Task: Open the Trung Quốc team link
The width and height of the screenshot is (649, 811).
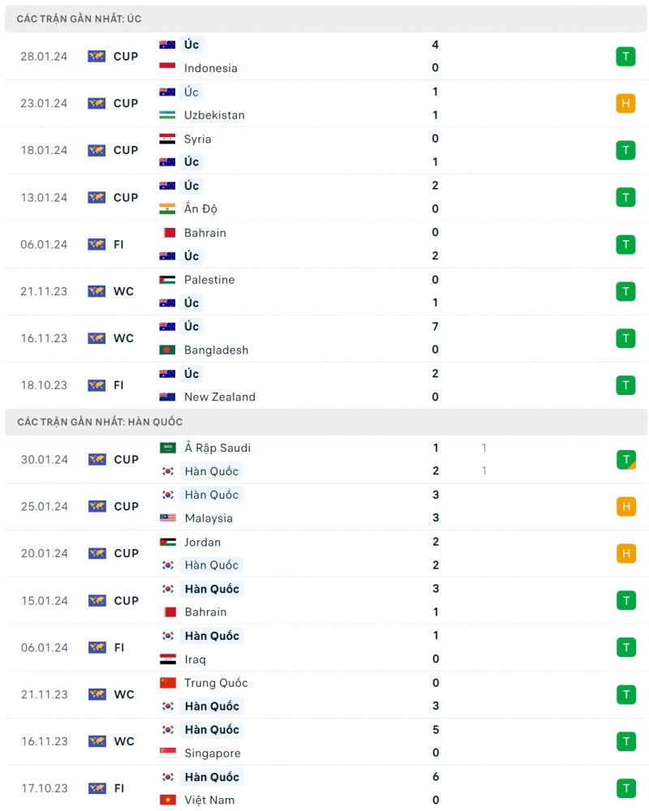Action: coord(216,683)
